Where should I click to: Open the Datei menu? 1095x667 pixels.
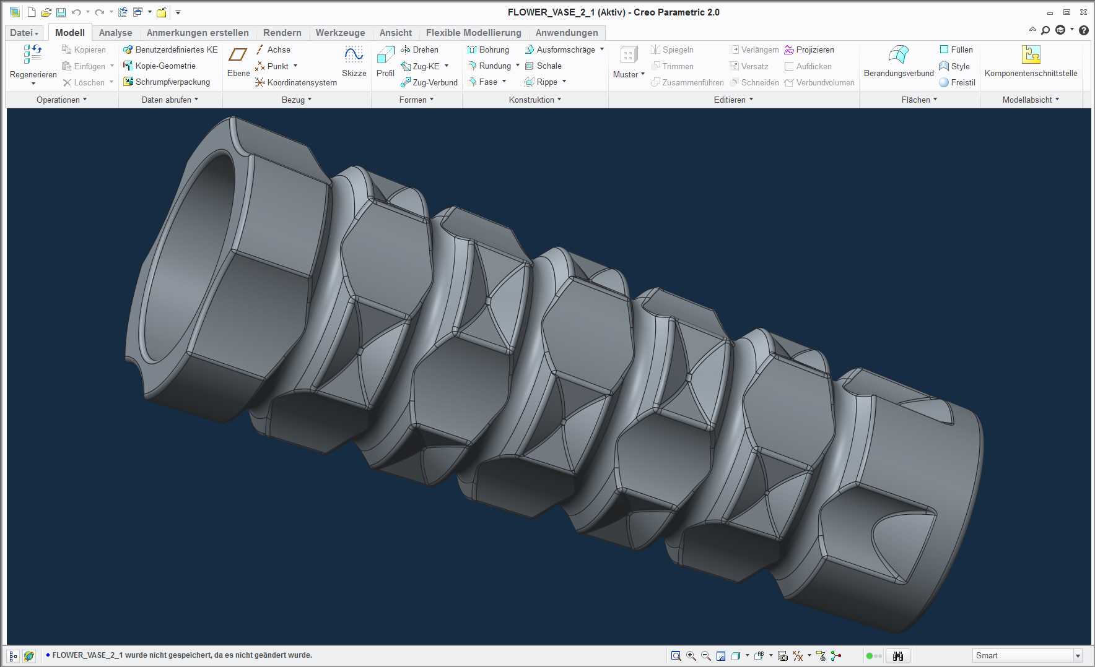24,33
